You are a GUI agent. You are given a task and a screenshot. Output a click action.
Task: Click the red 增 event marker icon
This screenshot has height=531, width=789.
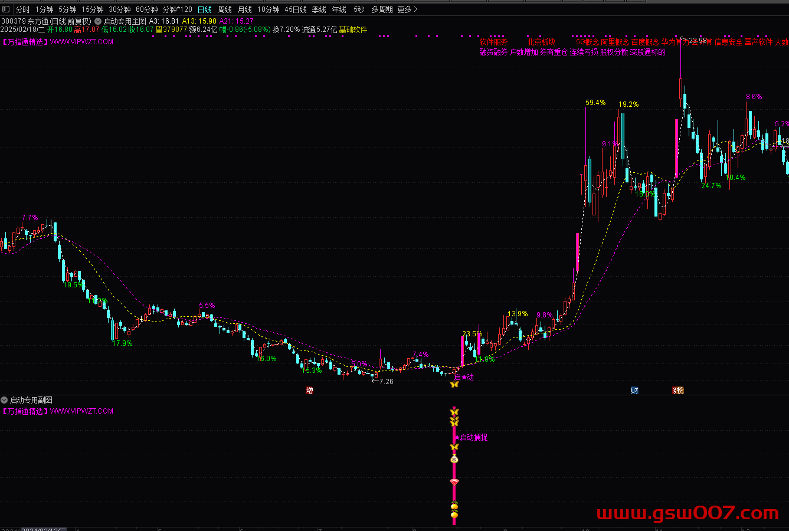pos(309,391)
